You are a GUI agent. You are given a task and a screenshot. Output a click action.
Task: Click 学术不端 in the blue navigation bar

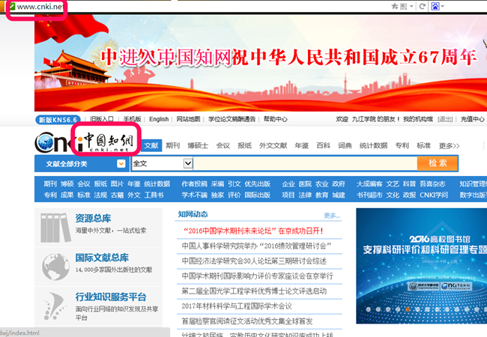(195, 195)
